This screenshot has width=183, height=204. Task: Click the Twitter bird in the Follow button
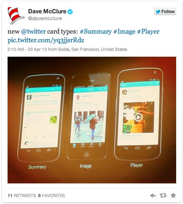[158, 12]
